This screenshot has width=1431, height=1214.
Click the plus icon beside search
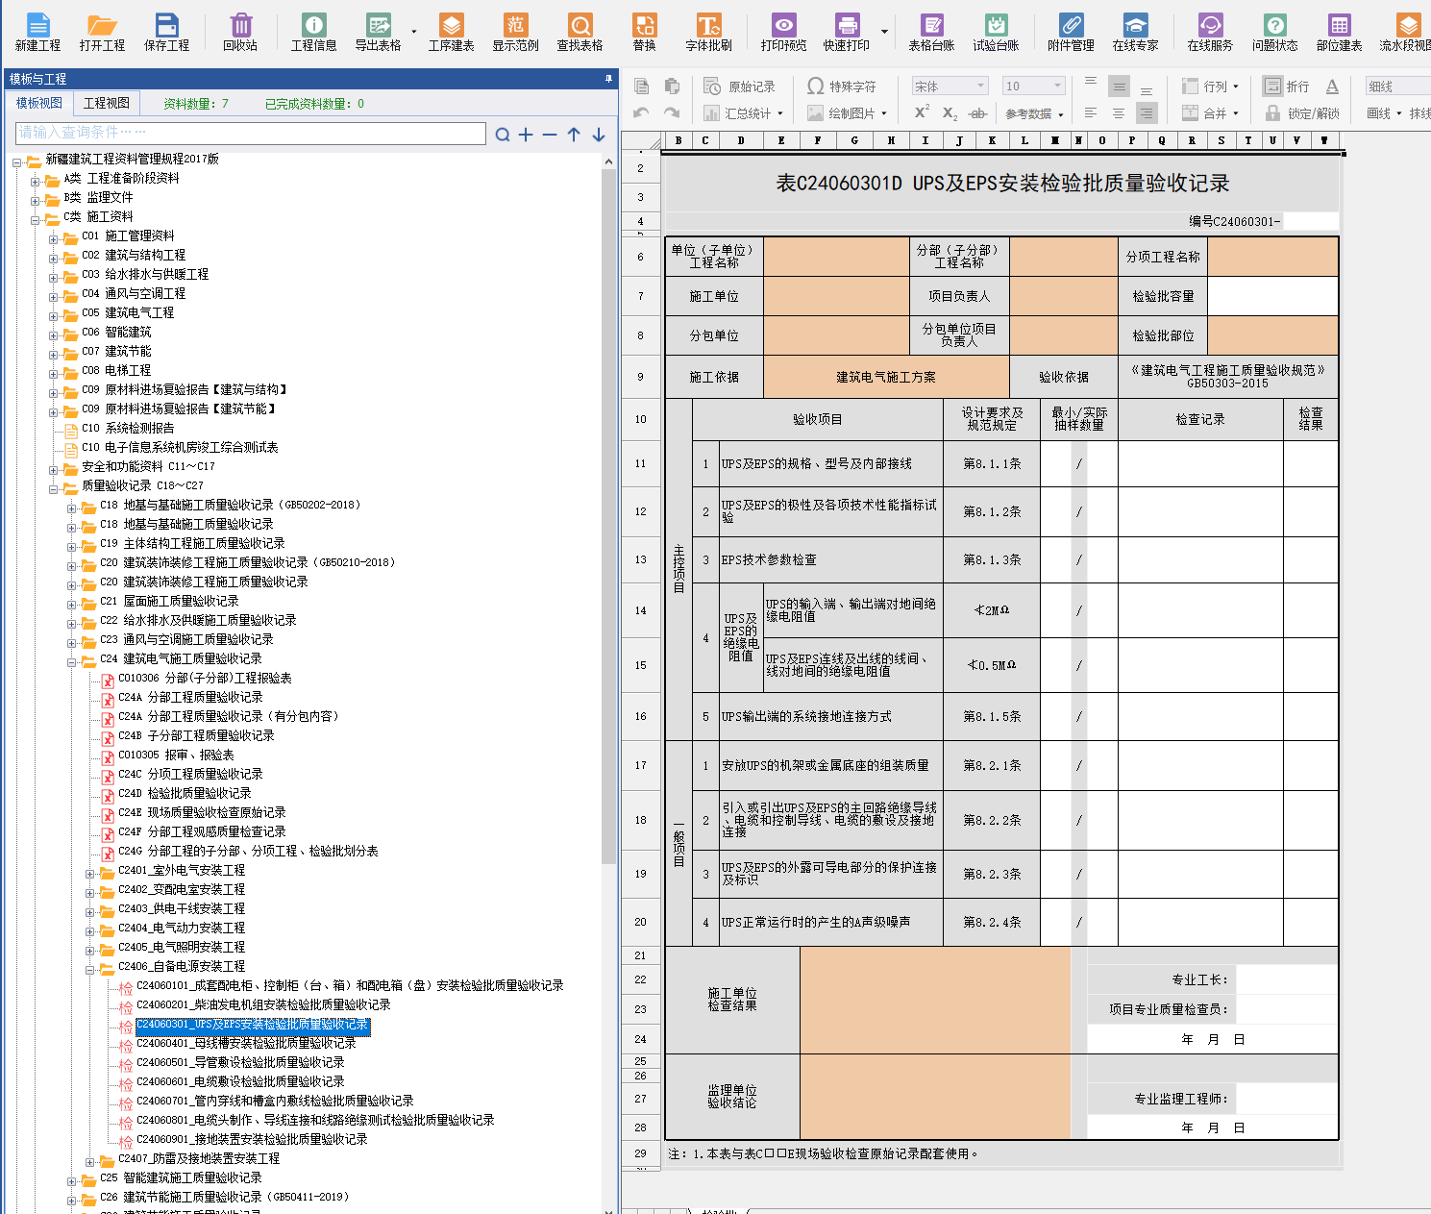pyautogui.click(x=526, y=135)
